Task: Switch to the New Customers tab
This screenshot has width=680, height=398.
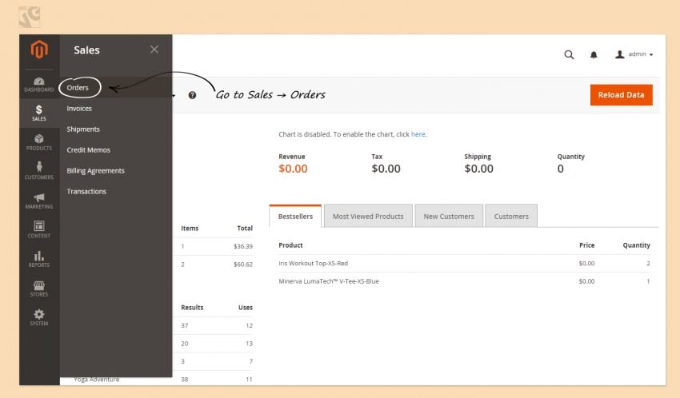Action: 449,216
